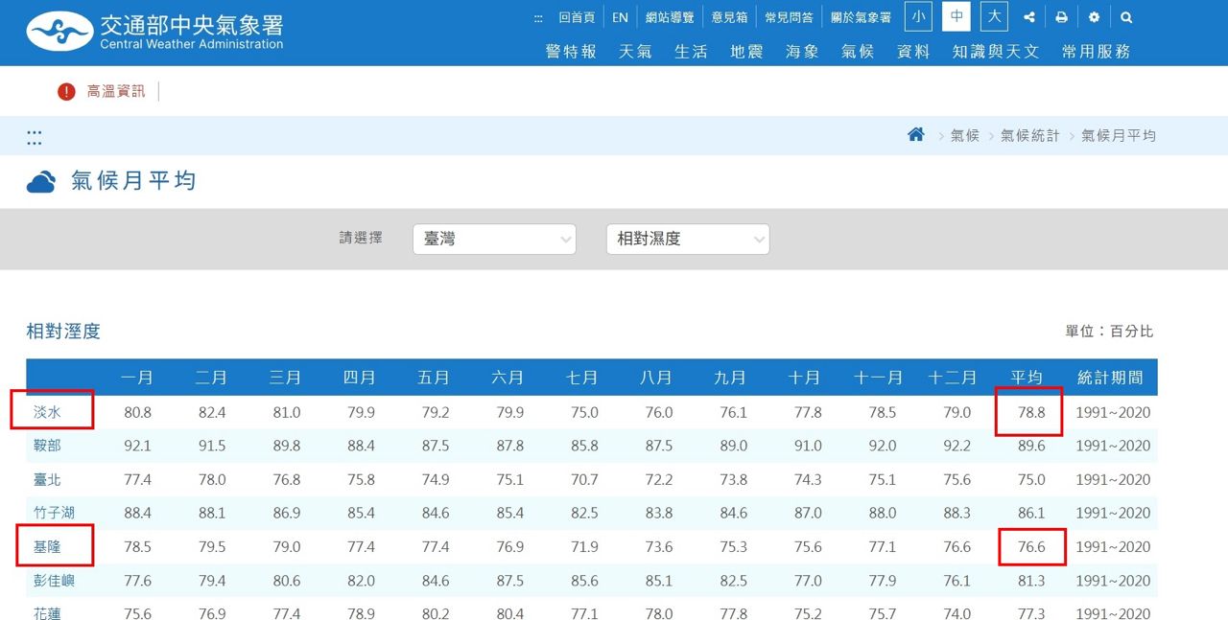Open the 常見問答 link
Image resolution: width=1228 pixels, height=620 pixels.
point(789,17)
